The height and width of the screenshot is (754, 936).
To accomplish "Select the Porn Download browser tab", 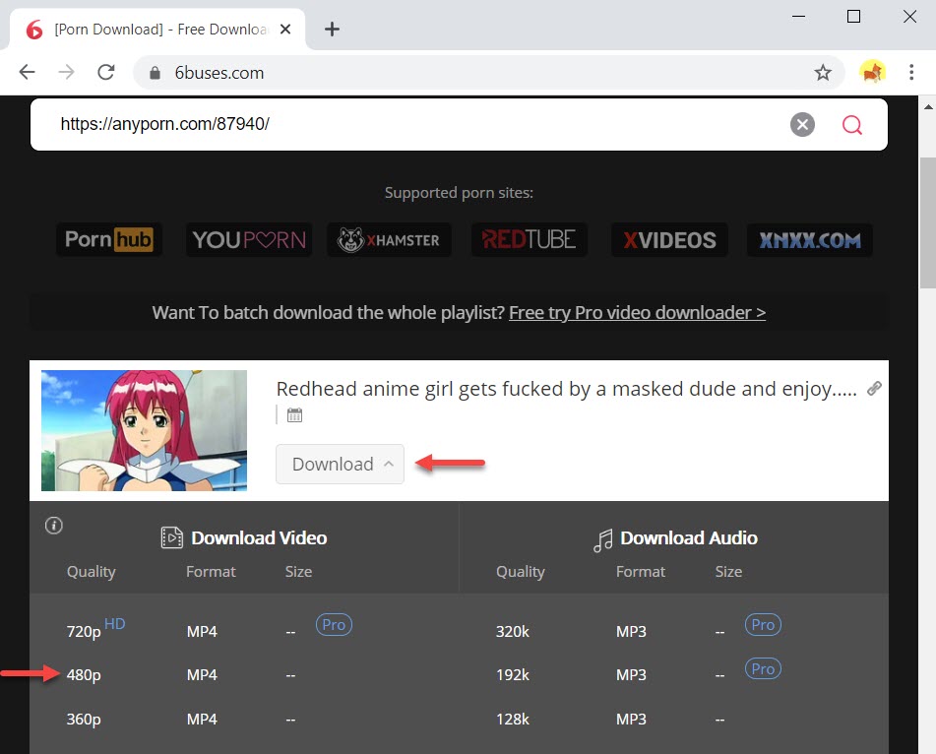I will point(158,30).
